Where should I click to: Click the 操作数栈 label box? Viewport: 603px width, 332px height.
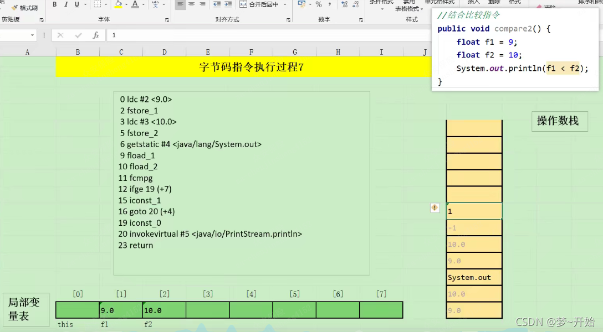coord(560,121)
